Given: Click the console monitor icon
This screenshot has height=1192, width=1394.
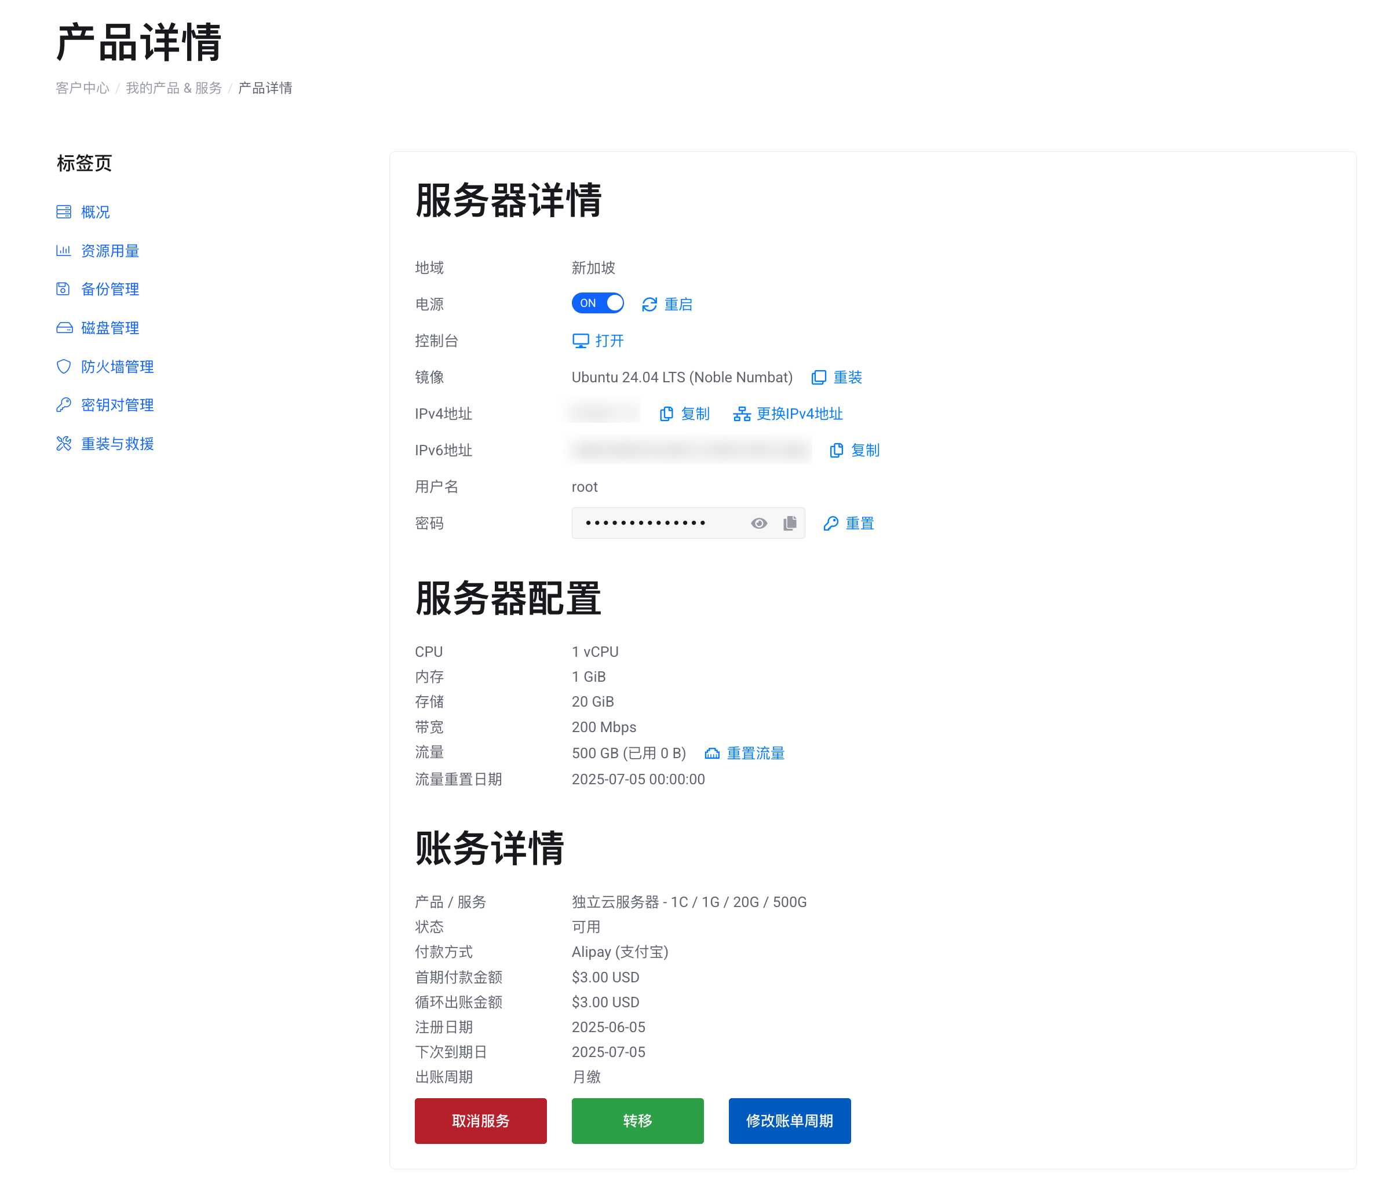Looking at the screenshot, I should tap(581, 341).
